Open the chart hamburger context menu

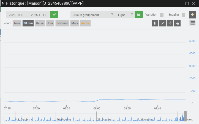tap(192, 23)
